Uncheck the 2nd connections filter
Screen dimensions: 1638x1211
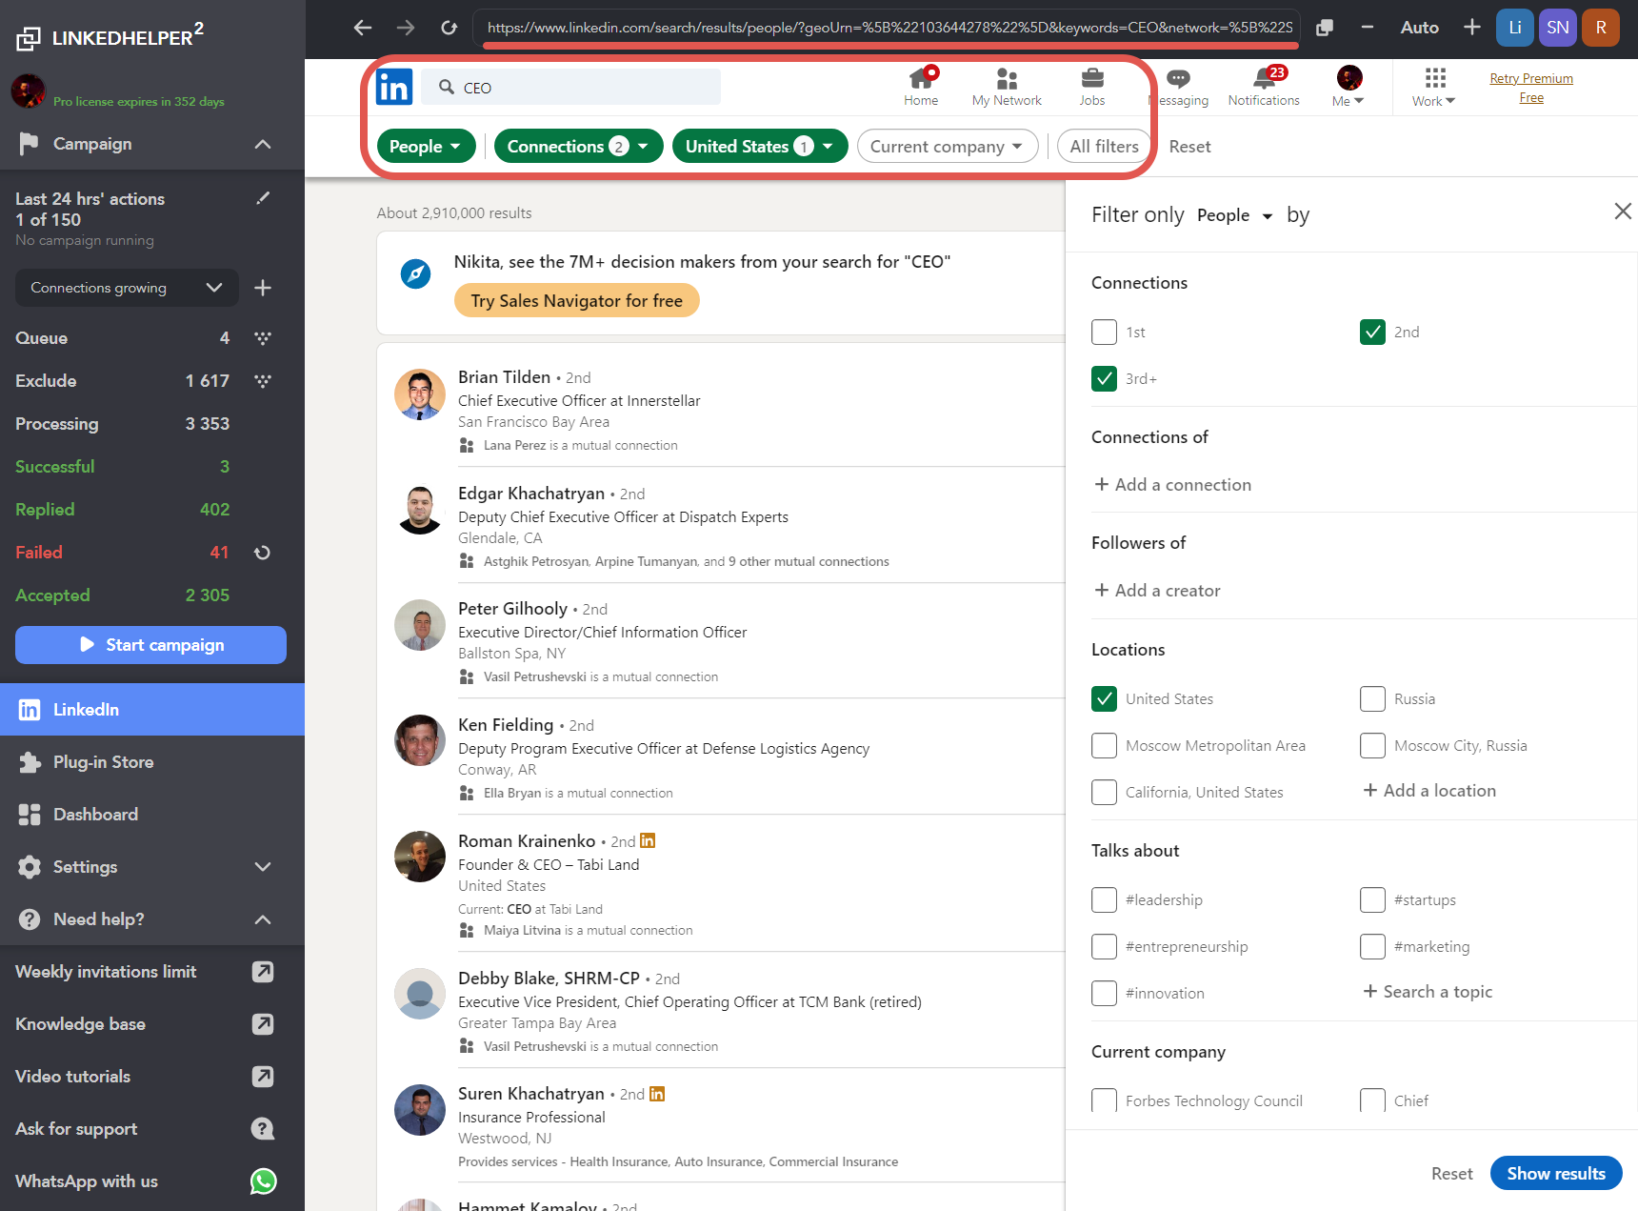click(1372, 332)
